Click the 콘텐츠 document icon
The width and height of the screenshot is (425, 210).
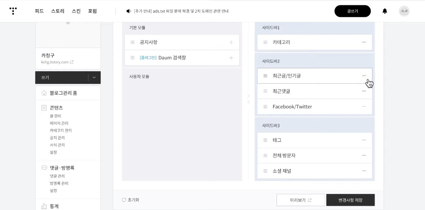[x=44, y=108]
